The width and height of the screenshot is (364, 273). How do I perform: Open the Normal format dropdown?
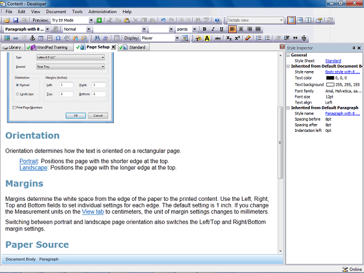coord(89,29)
